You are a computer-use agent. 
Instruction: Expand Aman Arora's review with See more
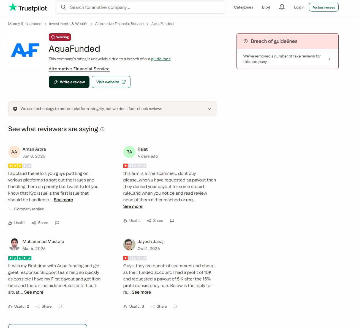point(63,200)
